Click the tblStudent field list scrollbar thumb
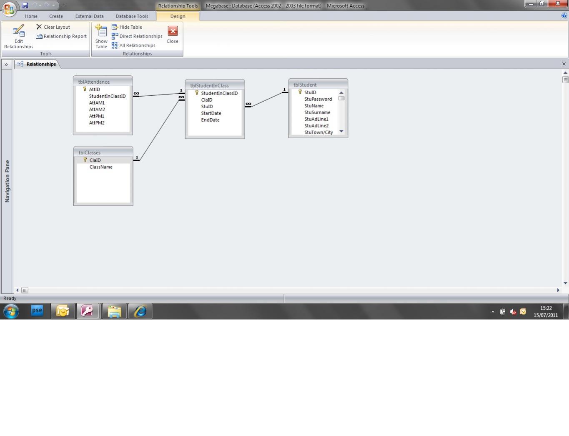 341,99
